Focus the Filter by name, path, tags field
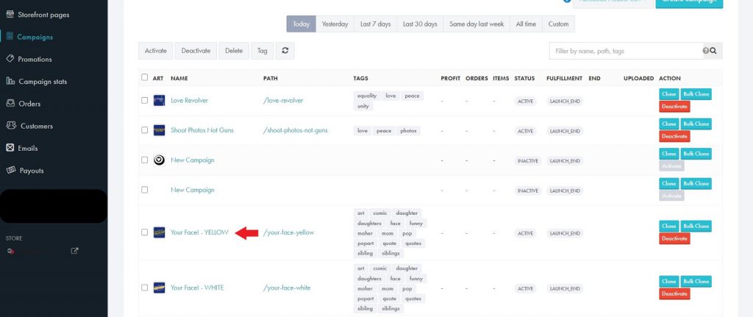This screenshot has width=753, height=317. 627,51
